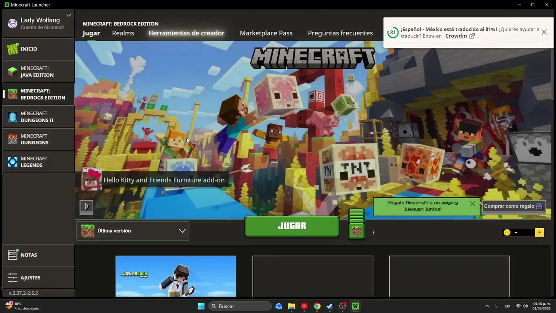Click the green JUGAR button
Viewport: 556px width, 313px height.
click(292, 226)
